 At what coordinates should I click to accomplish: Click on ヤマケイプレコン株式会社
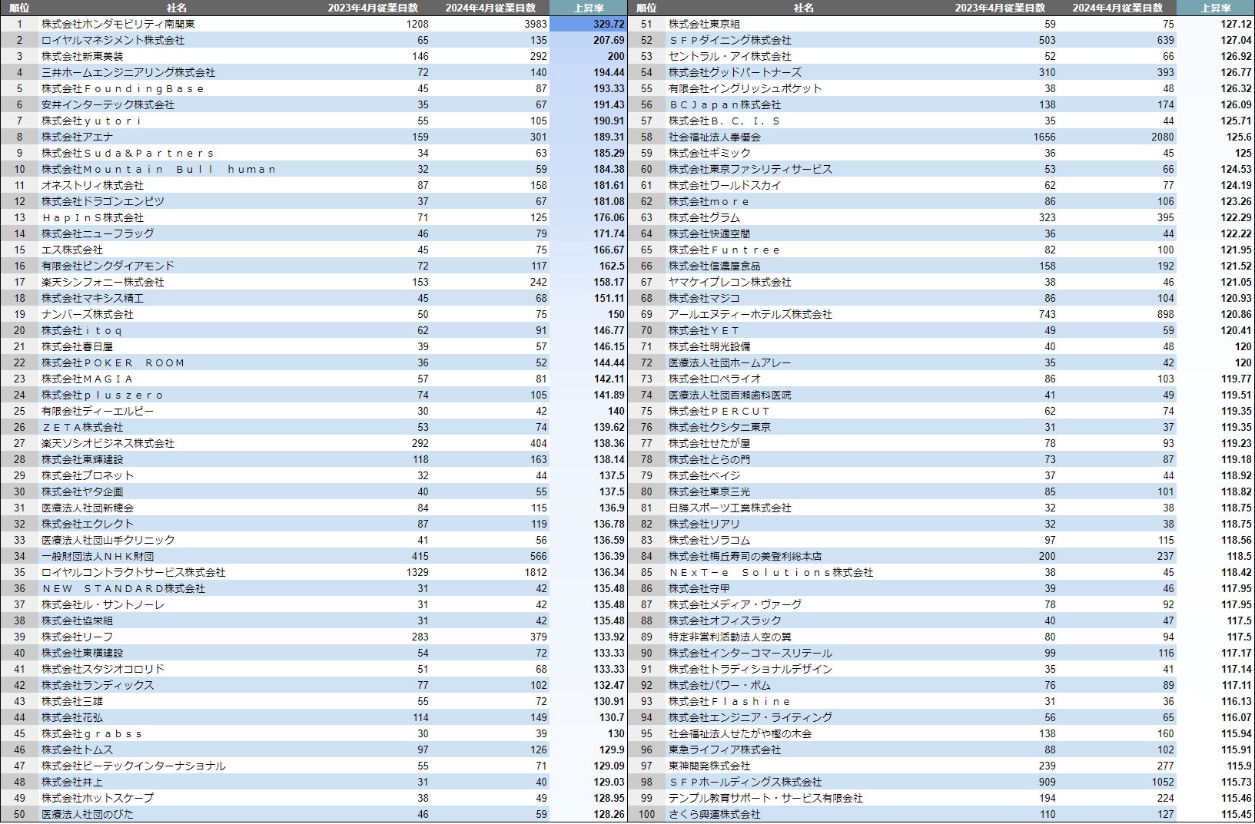point(730,282)
